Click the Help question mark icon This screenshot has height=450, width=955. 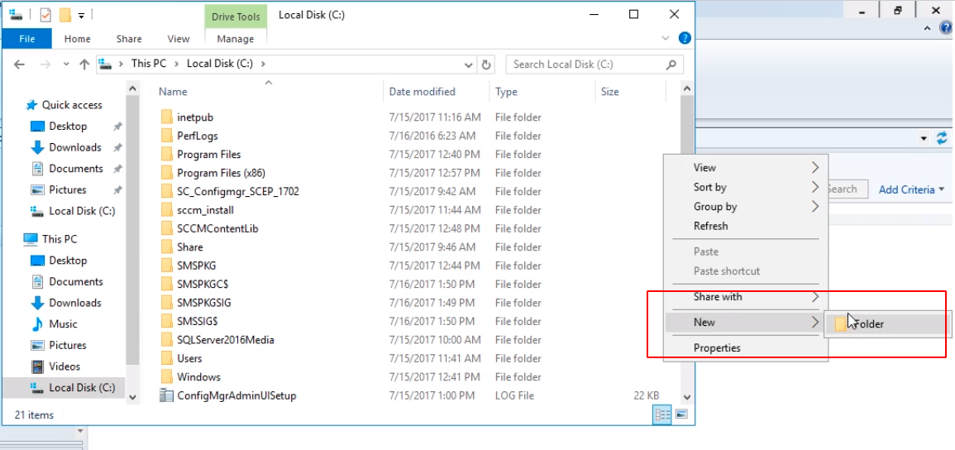685,39
